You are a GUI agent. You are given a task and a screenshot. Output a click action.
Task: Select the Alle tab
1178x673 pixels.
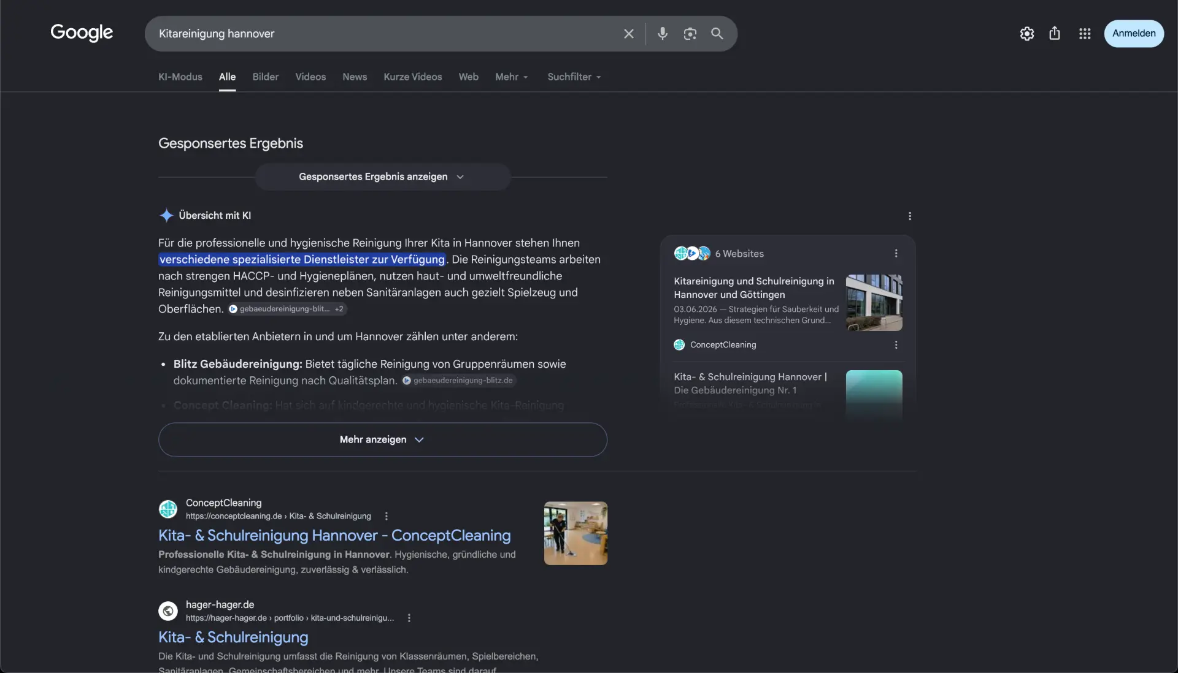(227, 77)
